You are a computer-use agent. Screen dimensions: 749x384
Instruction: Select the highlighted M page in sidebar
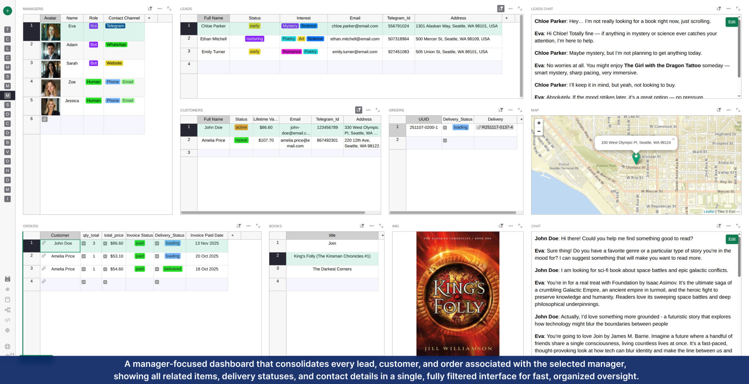click(8, 95)
